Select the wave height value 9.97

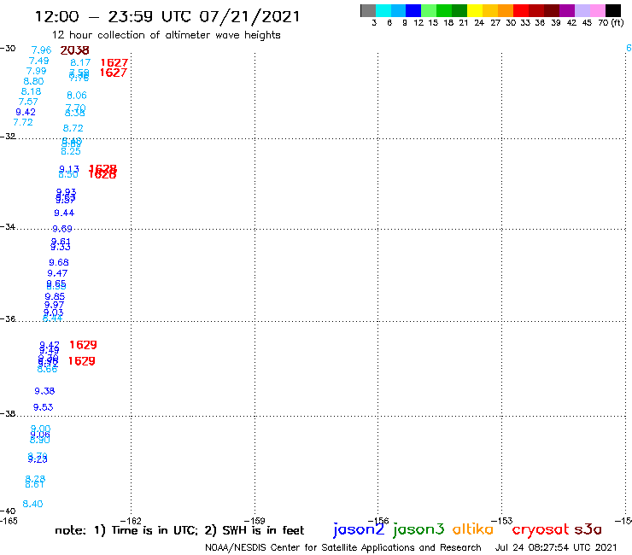point(54,305)
